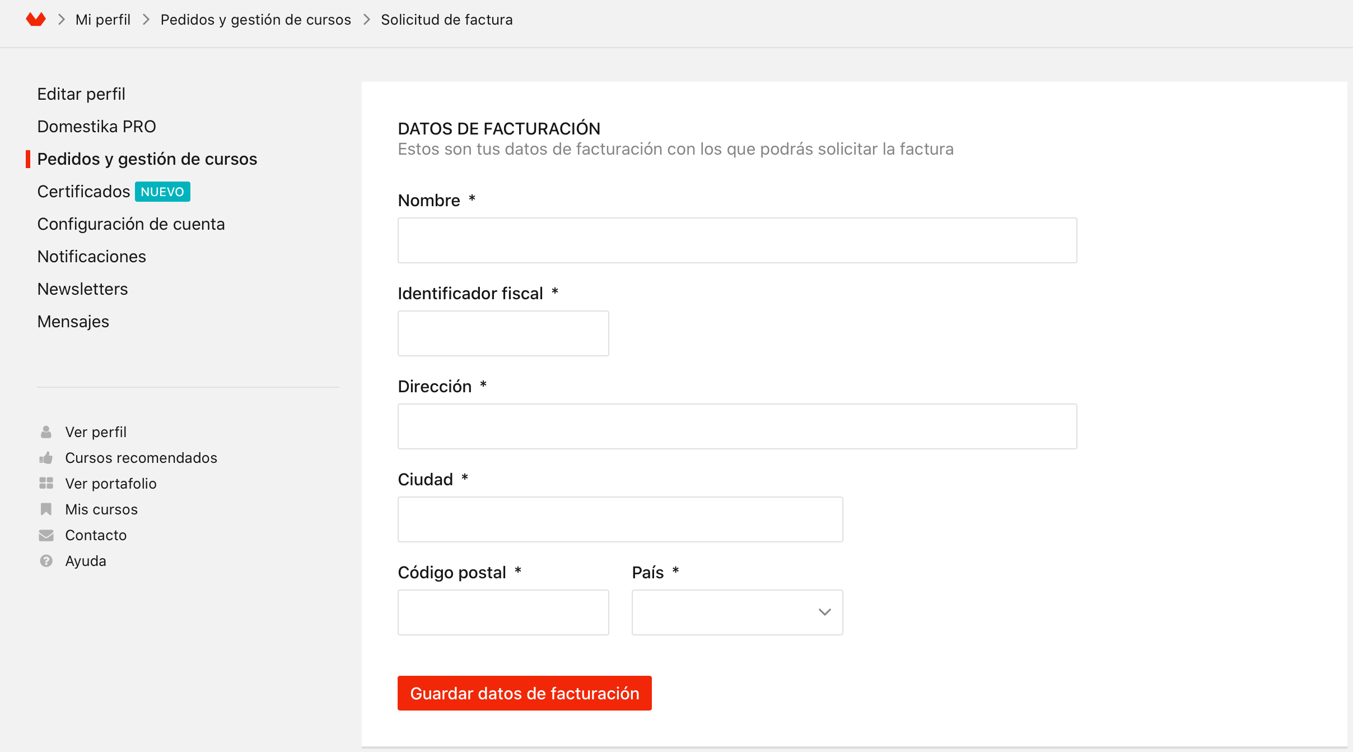Click the thumbs-up icon beside Cursos recomendados

click(46, 458)
